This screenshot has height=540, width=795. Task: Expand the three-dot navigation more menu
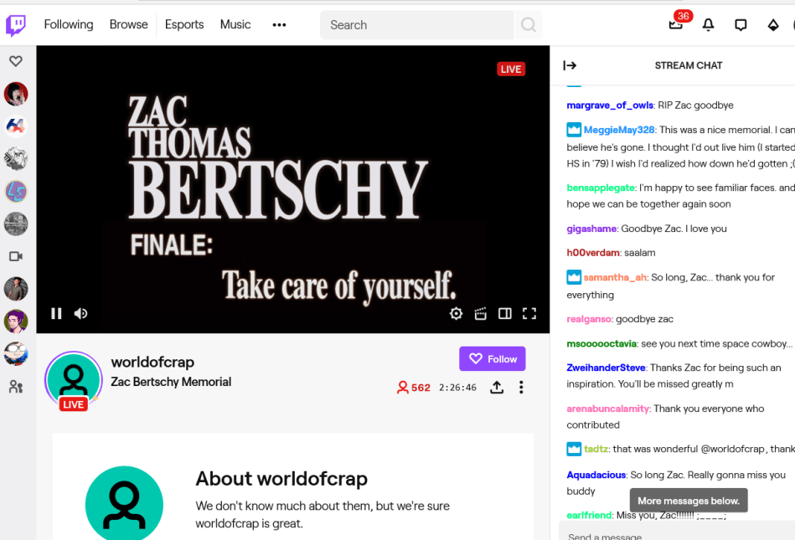279,25
